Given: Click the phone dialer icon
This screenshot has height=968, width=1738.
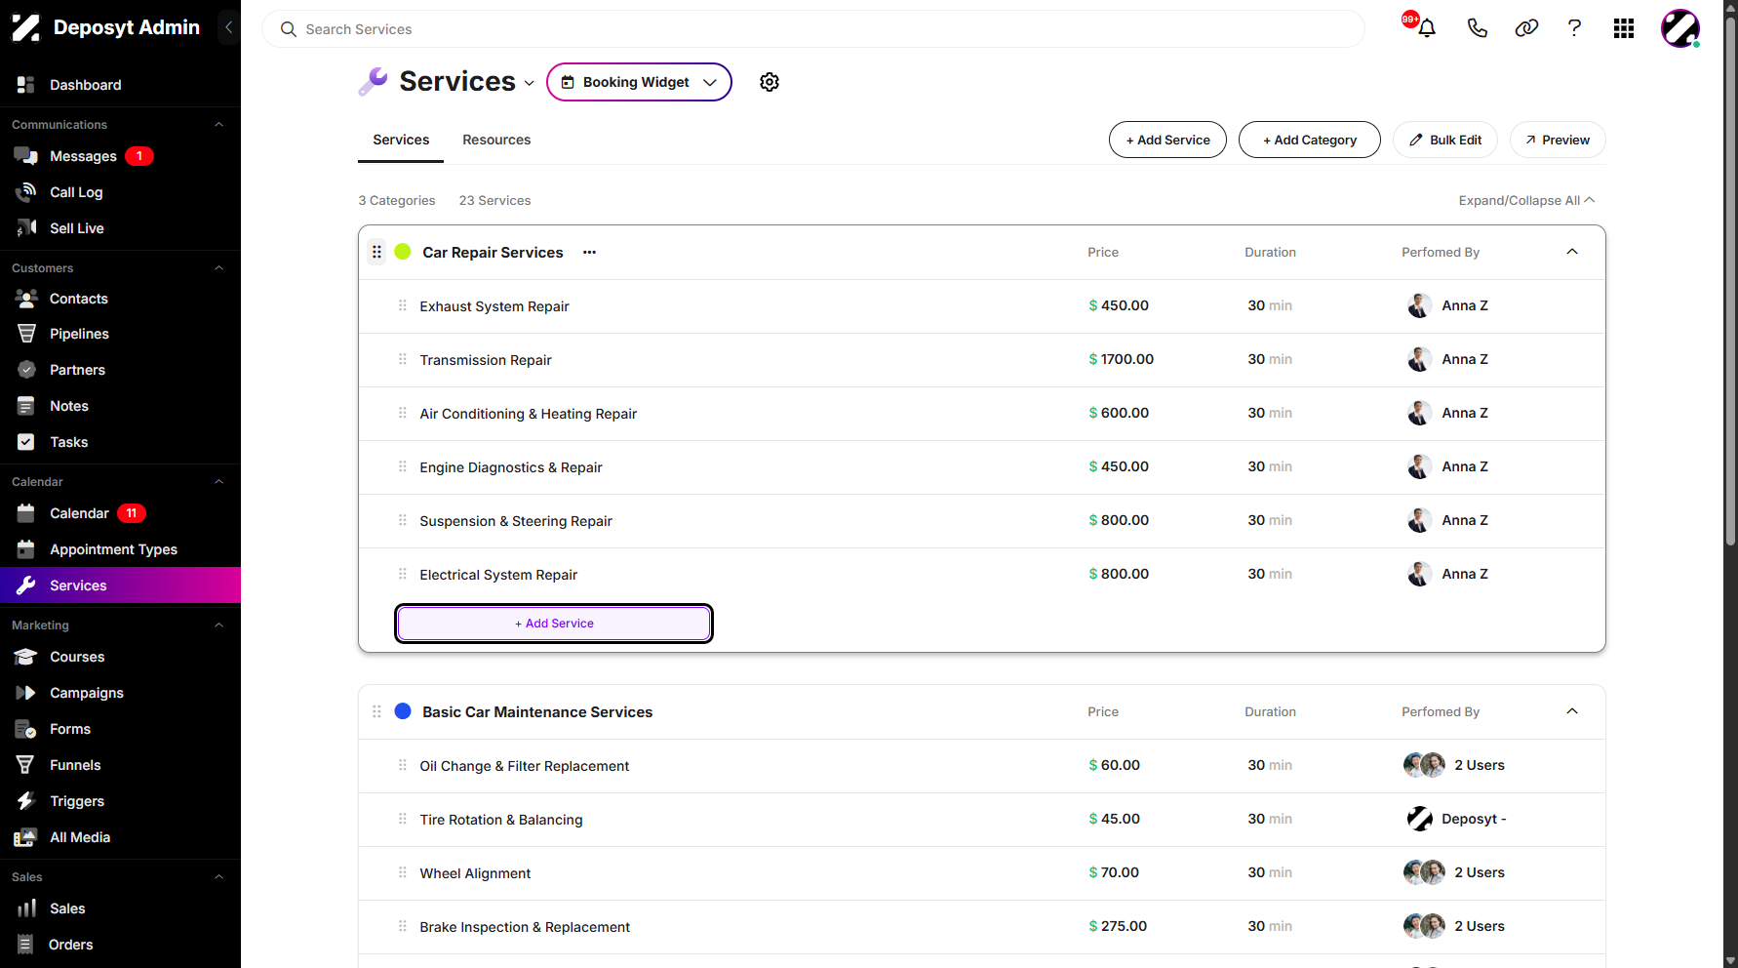Looking at the screenshot, I should click(x=1477, y=28).
